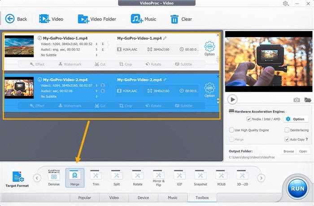Clear the file list with the trash icon
Viewport: 314px width, 206px height.
click(x=181, y=19)
